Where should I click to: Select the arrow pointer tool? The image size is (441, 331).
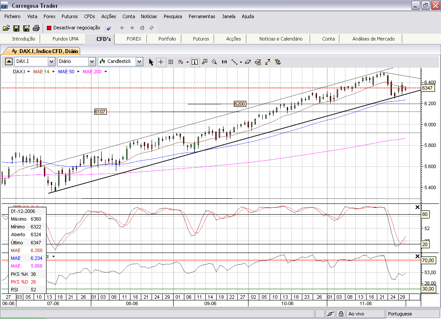(x=151, y=62)
